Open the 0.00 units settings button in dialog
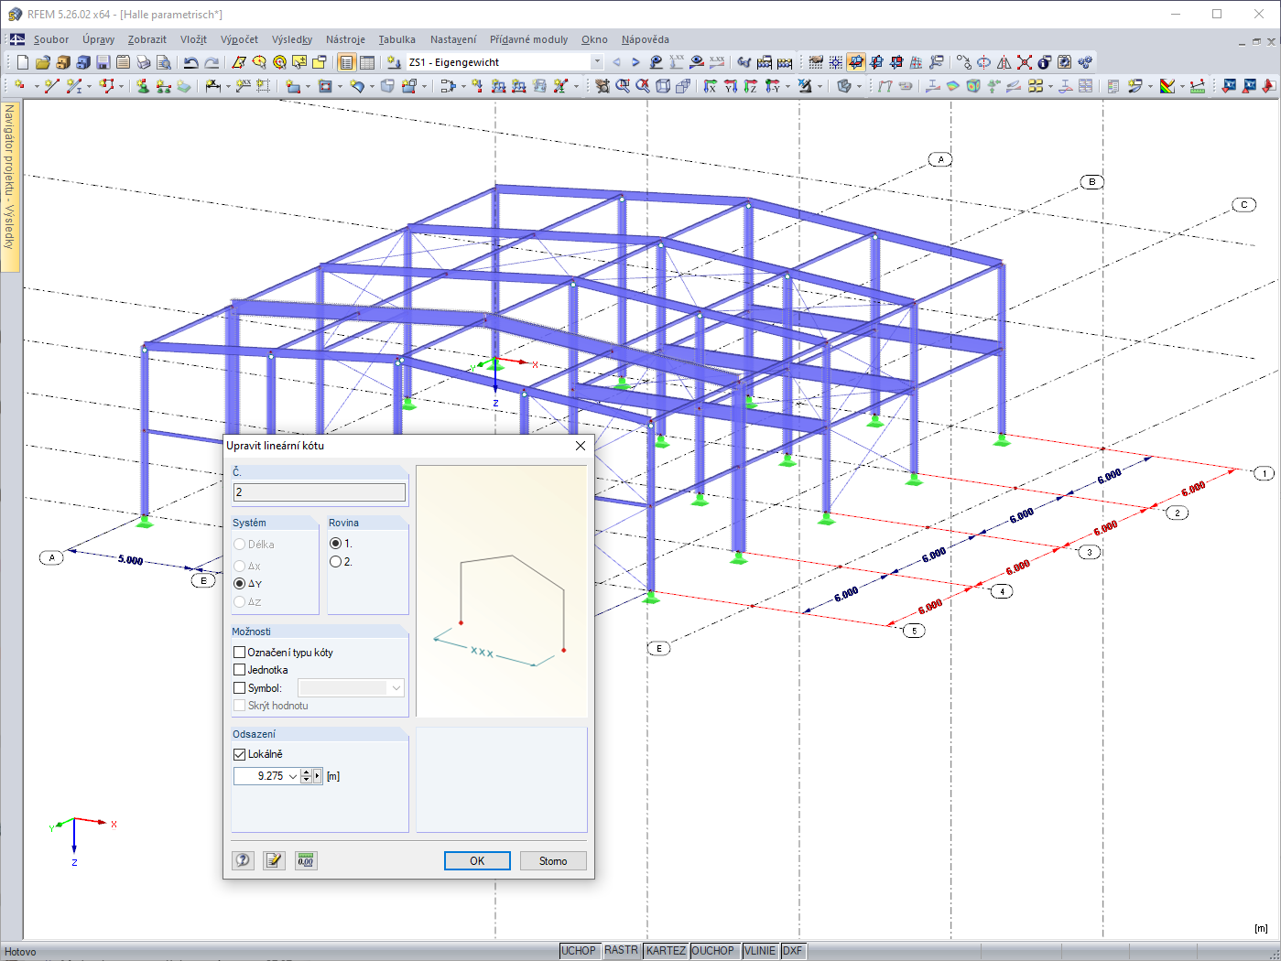This screenshot has height=961, width=1281. coord(306,860)
